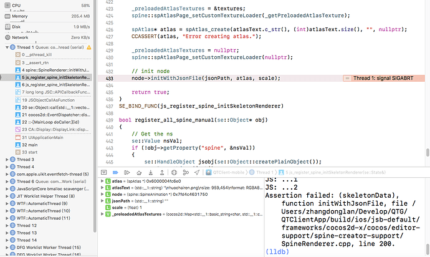Screen dimensions: 430x257
Task: Click the Step Over icon
Action: point(139,172)
